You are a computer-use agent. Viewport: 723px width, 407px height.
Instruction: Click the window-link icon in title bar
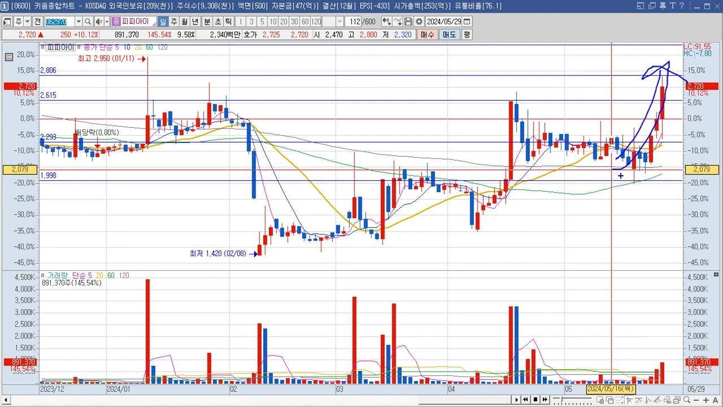pos(641,6)
